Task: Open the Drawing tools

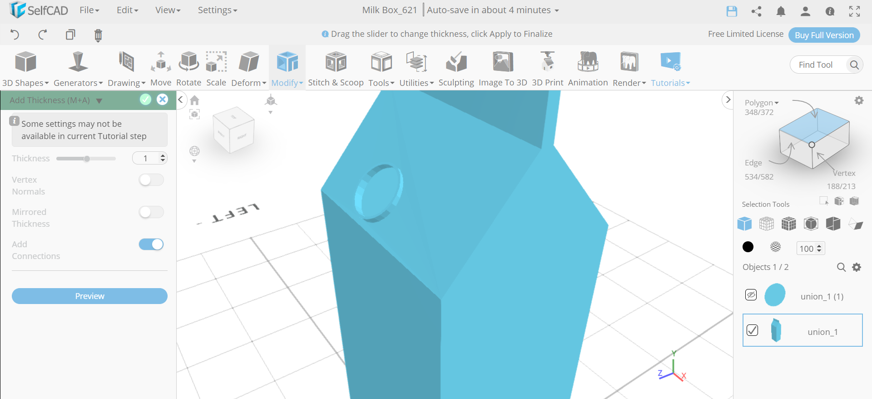Action: [x=126, y=69]
